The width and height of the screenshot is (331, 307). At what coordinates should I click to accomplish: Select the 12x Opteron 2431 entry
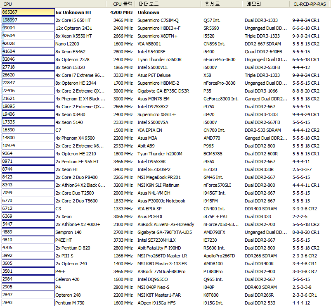[x=74, y=28]
